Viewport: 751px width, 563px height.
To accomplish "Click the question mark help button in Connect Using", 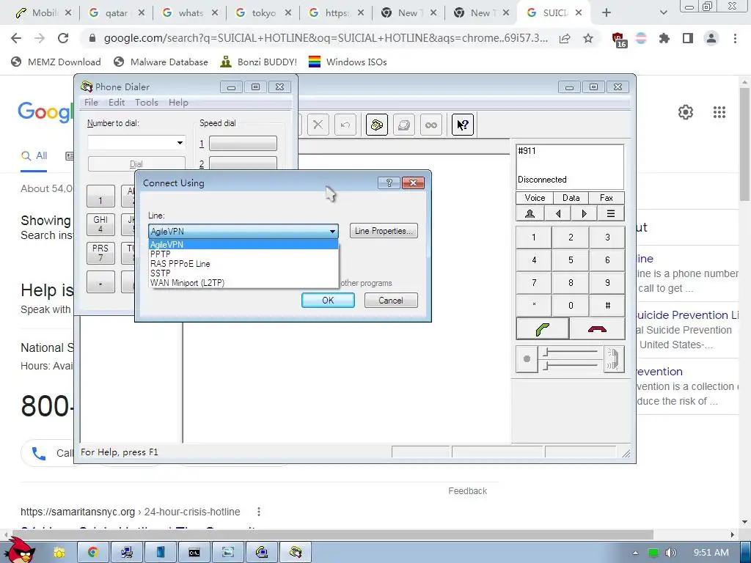I will [389, 183].
